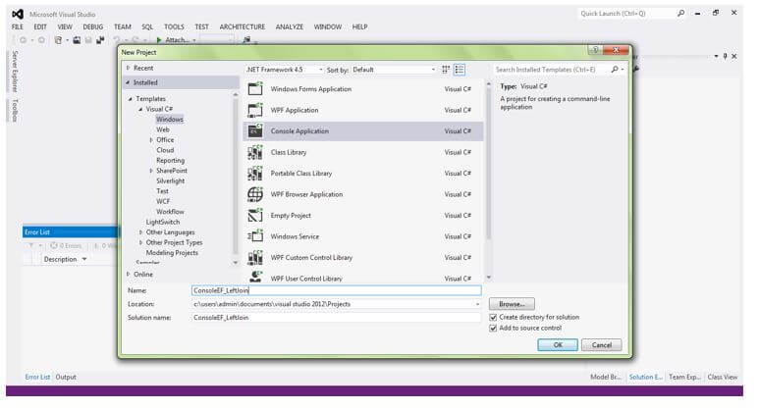Screen dimensions: 759x410
Task: Click the green Attach start arrow
Action: 159,40
